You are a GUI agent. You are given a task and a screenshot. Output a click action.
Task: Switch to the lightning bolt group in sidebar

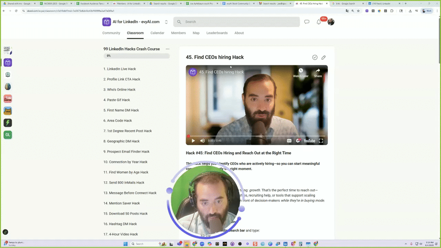(x=8, y=123)
